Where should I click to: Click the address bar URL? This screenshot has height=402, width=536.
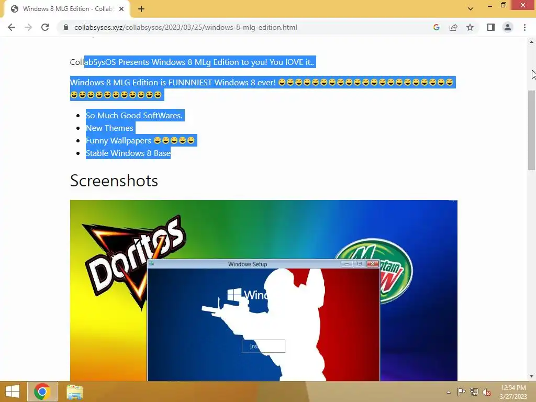coord(186,27)
